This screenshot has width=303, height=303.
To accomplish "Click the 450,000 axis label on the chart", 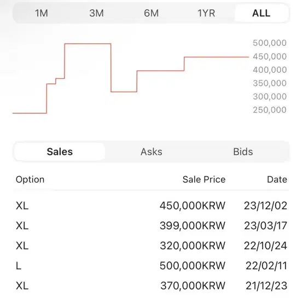I will (x=270, y=56).
